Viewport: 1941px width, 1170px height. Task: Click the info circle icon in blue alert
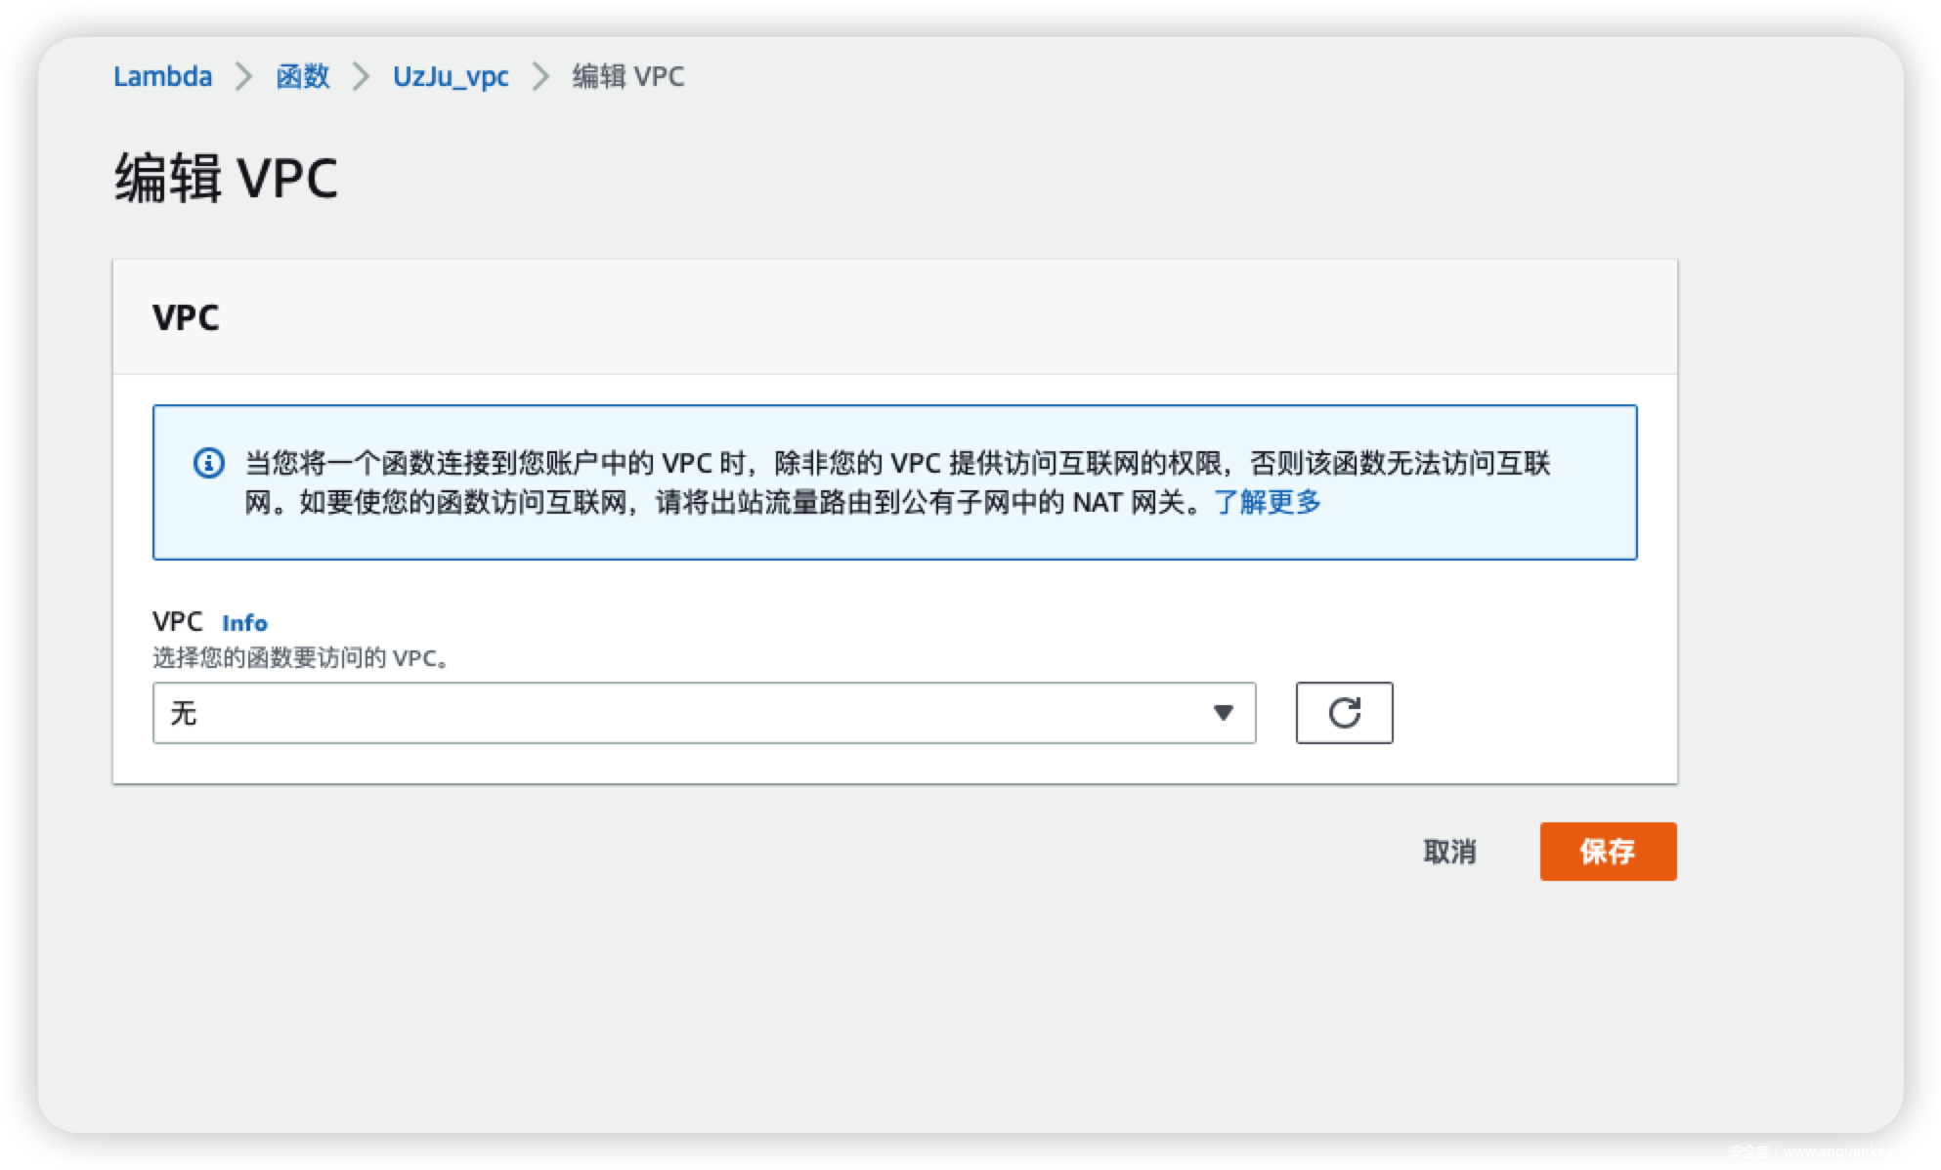click(209, 463)
